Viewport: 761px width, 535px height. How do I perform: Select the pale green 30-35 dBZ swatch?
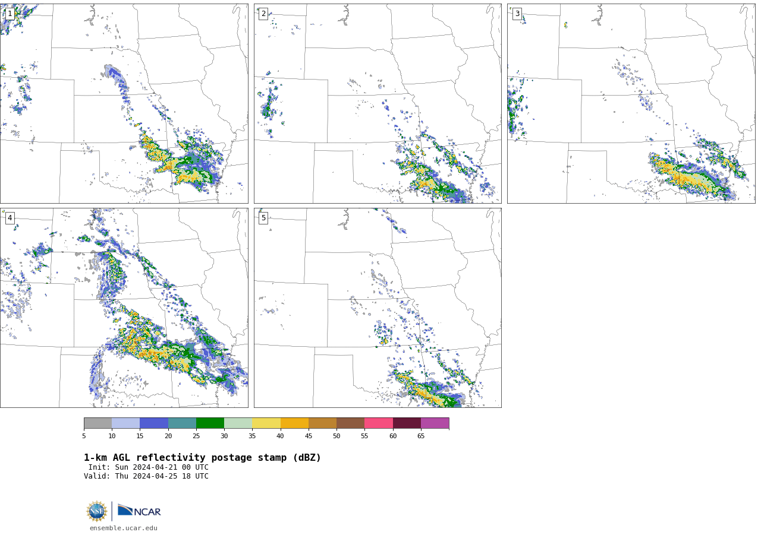238,423
